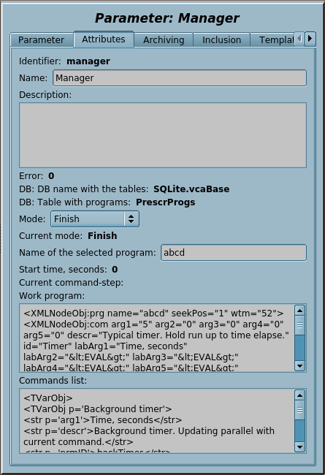
Task: Grab the Commands list scrollbar handle
Action: pyautogui.click(x=299, y=411)
